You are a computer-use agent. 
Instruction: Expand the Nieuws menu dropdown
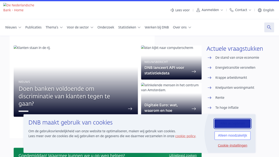click(13, 27)
